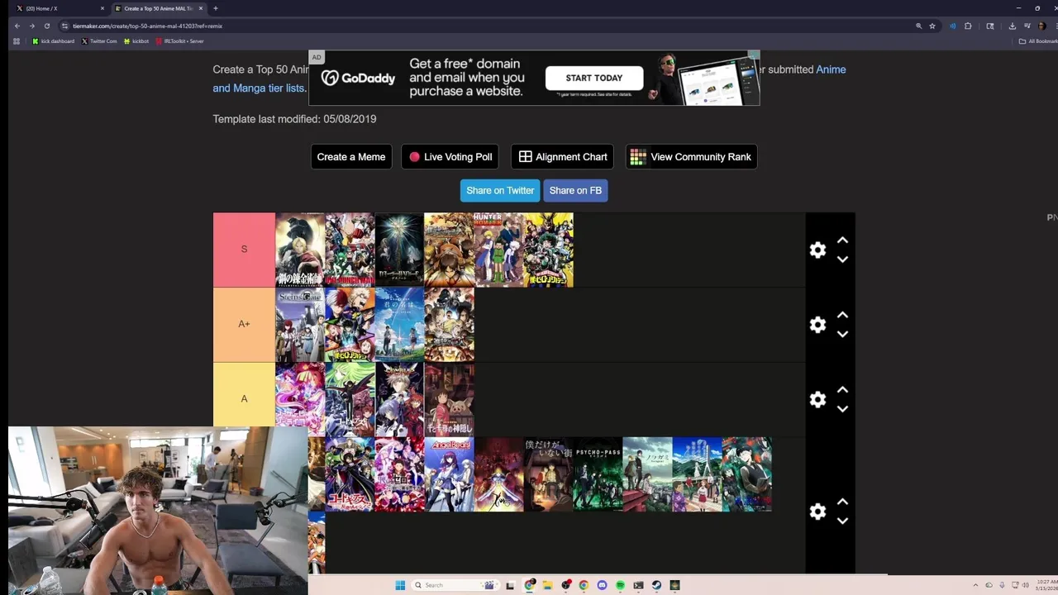Image resolution: width=1058 pixels, height=595 pixels.
Task: Move the S tier row down
Action: pyautogui.click(x=842, y=259)
